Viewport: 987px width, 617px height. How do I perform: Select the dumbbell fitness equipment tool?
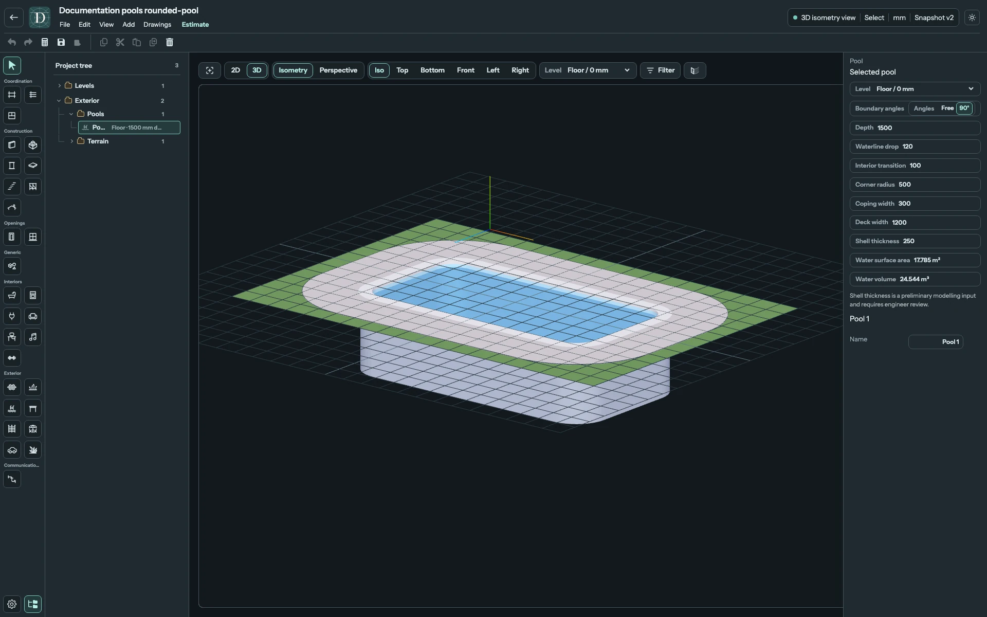pyautogui.click(x=12, y=358)
